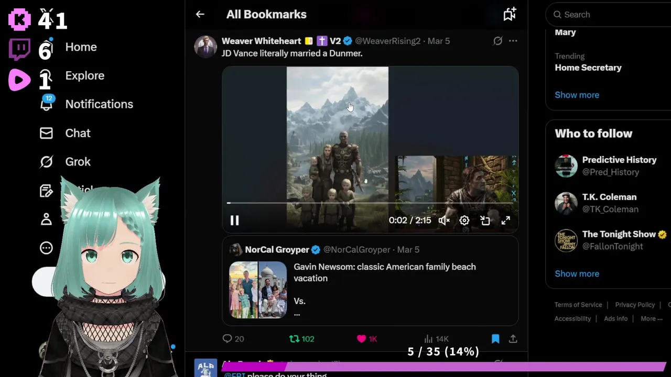Reply to the post with 20 comments
671x377 pixels.
(x=233, y=339)
